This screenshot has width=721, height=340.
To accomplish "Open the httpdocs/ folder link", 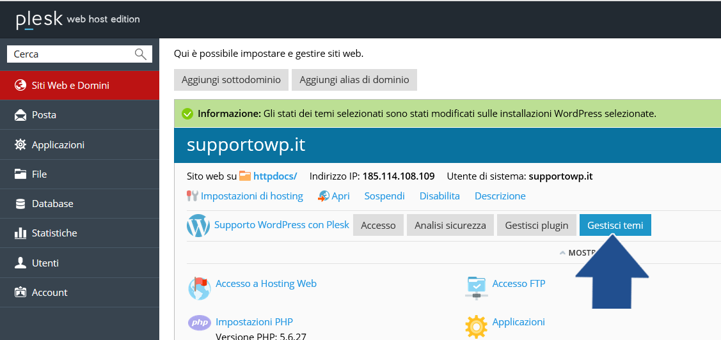I will coord(275,176).
